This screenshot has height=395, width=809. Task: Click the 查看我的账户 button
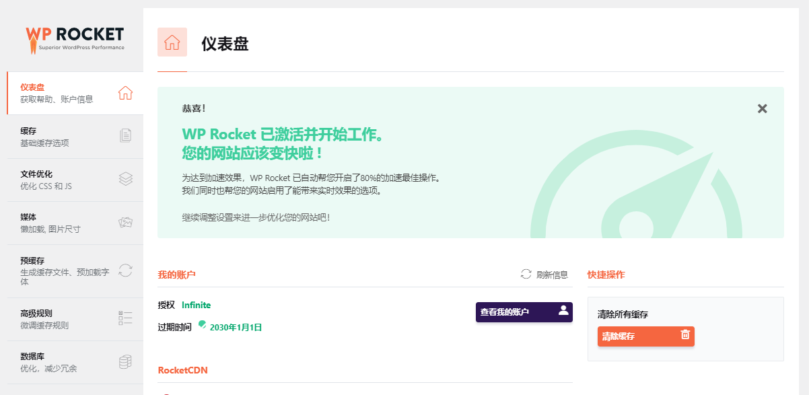[524, 312]
